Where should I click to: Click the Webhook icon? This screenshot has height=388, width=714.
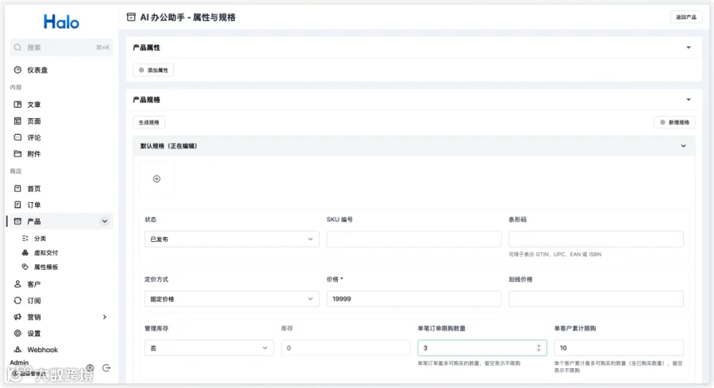click(17, 350)
